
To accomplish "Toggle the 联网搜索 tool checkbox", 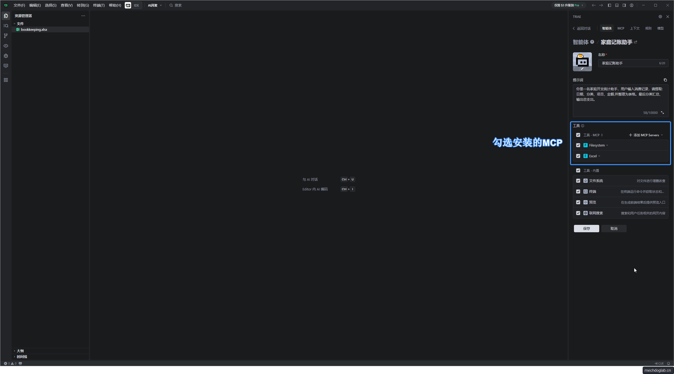I will coord(578,213).
